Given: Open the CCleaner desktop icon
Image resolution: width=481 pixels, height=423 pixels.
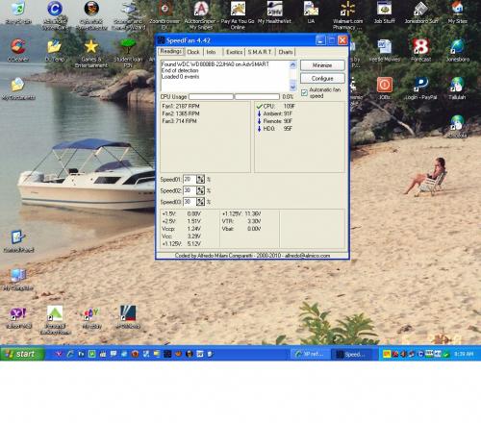Looking at the screenshot, I should coord(18,47).
